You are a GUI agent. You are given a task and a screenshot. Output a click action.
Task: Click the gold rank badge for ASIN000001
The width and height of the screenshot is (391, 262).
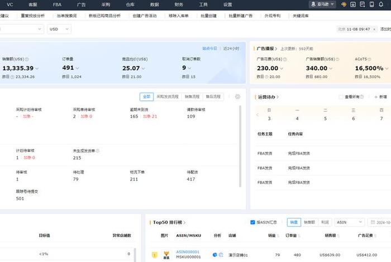pos(155,255)
